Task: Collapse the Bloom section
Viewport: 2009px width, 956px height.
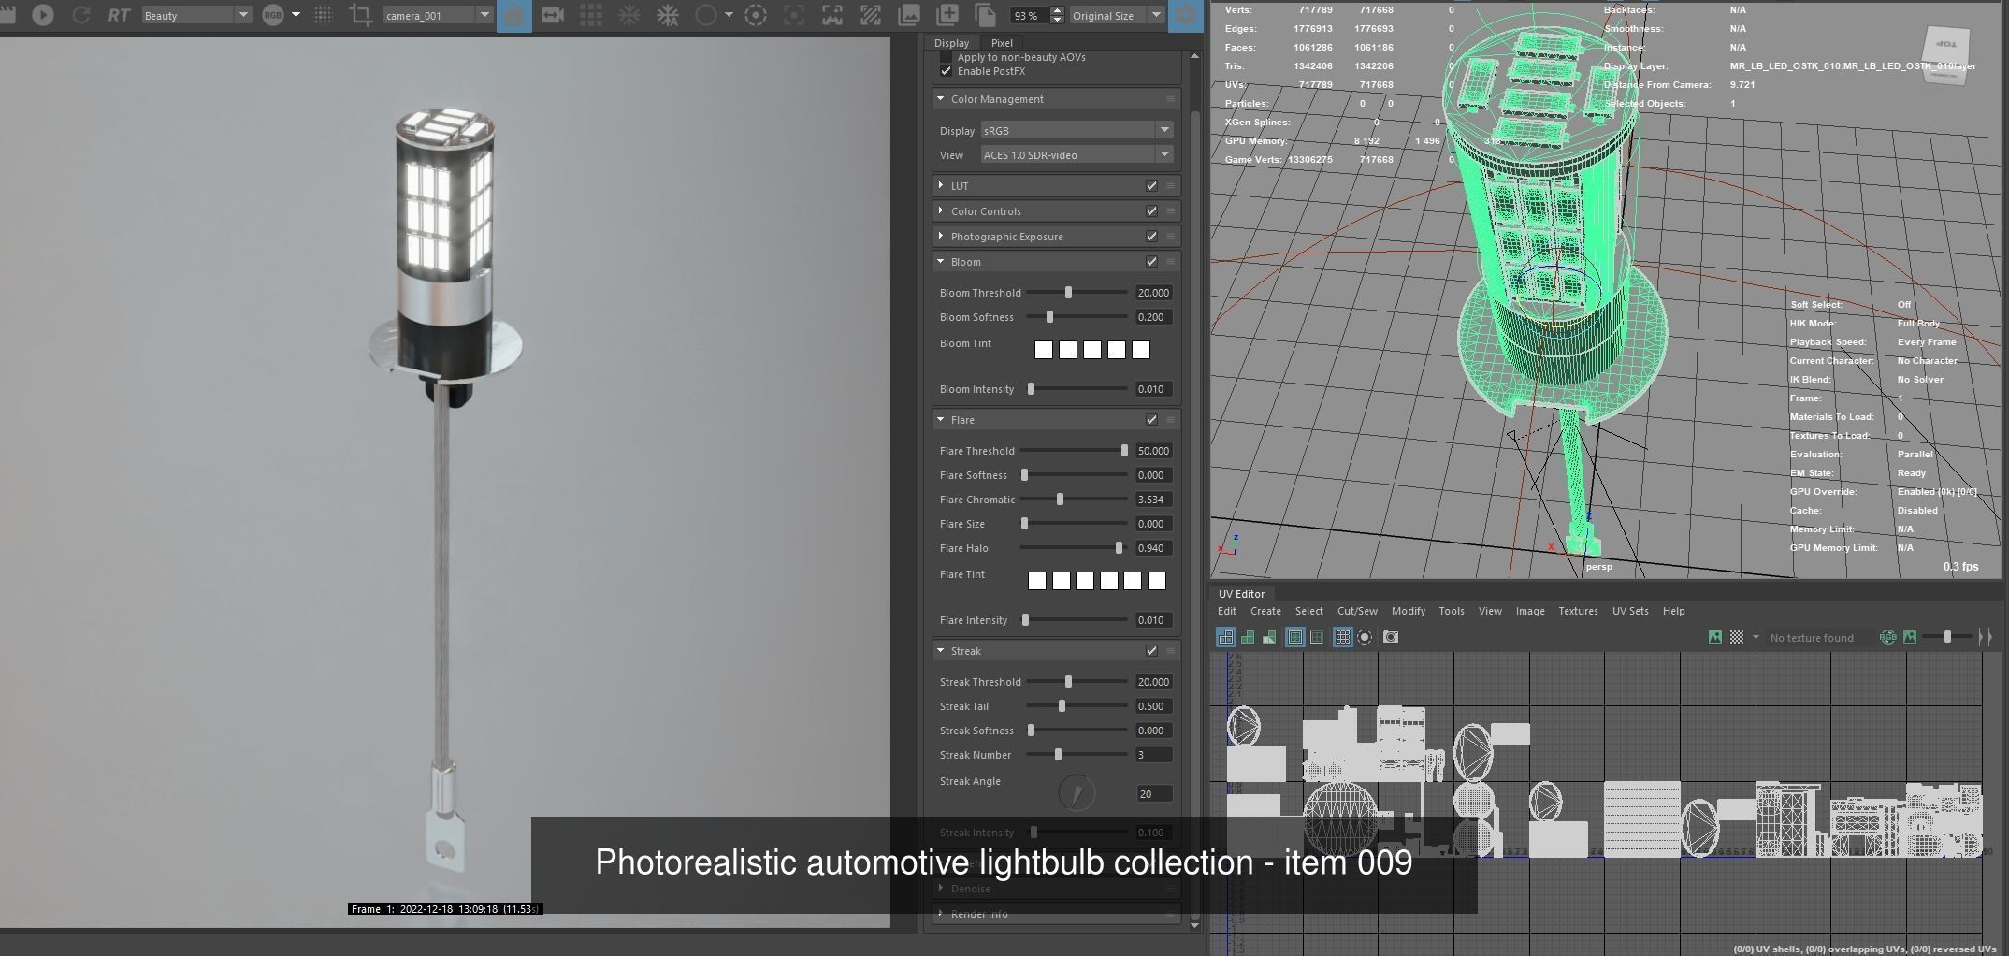Action: (x=940, y=262)
